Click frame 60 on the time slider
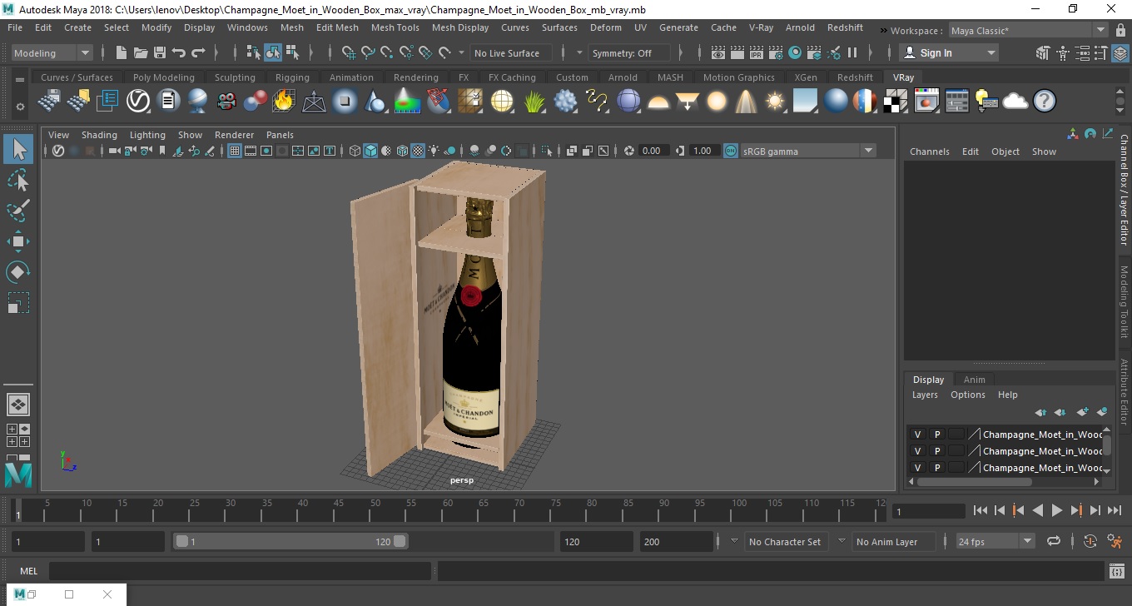The height and width of the screenshot is (606, 1132). point(447,510)
